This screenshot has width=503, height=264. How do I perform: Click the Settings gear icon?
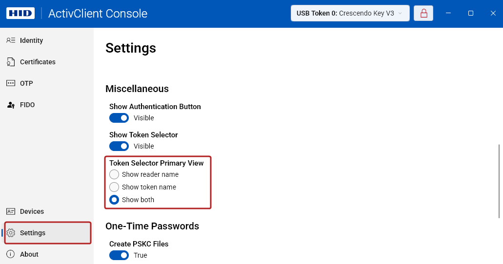click(x=11, y=233)
